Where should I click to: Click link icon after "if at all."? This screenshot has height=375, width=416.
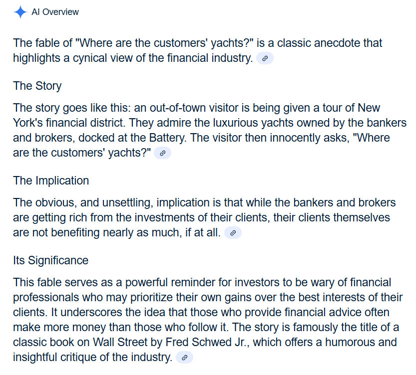pos(233,232)
